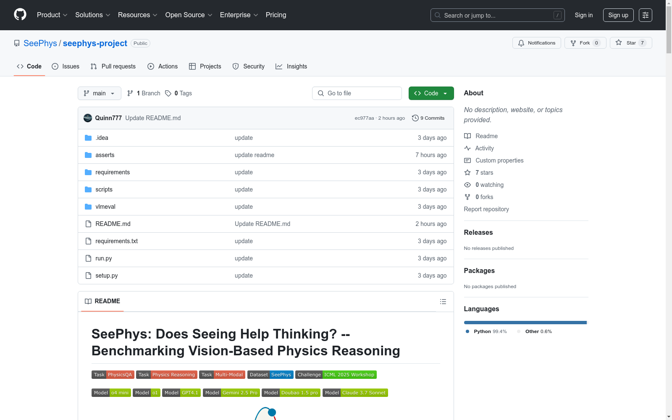This screenshot has height=420, width=672.
Task: Click the Other language gray dot
Action: pyautogui.click(x=519, y=331)
